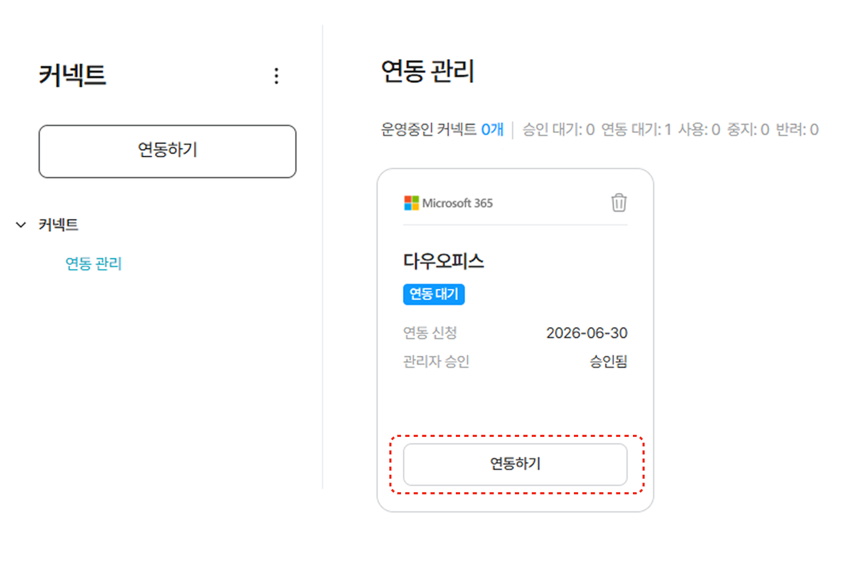Click 연동하기 button in the 다우오피스 card
Screen dimensions: 851x573
pyautogui.click(x=515, y=464)
